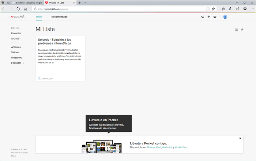The height and width of the screenshot is (161, 256).
Task: Open the Inicio tab in Pocket
Action: point(39,17)
